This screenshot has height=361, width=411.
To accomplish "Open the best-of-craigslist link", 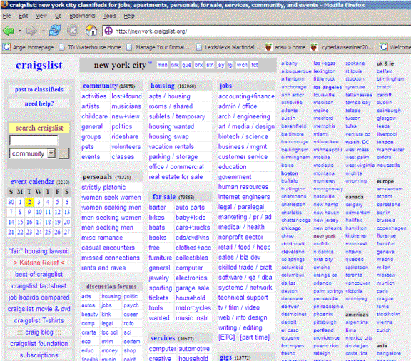I will pyautogui.click(x=39, y=274).
